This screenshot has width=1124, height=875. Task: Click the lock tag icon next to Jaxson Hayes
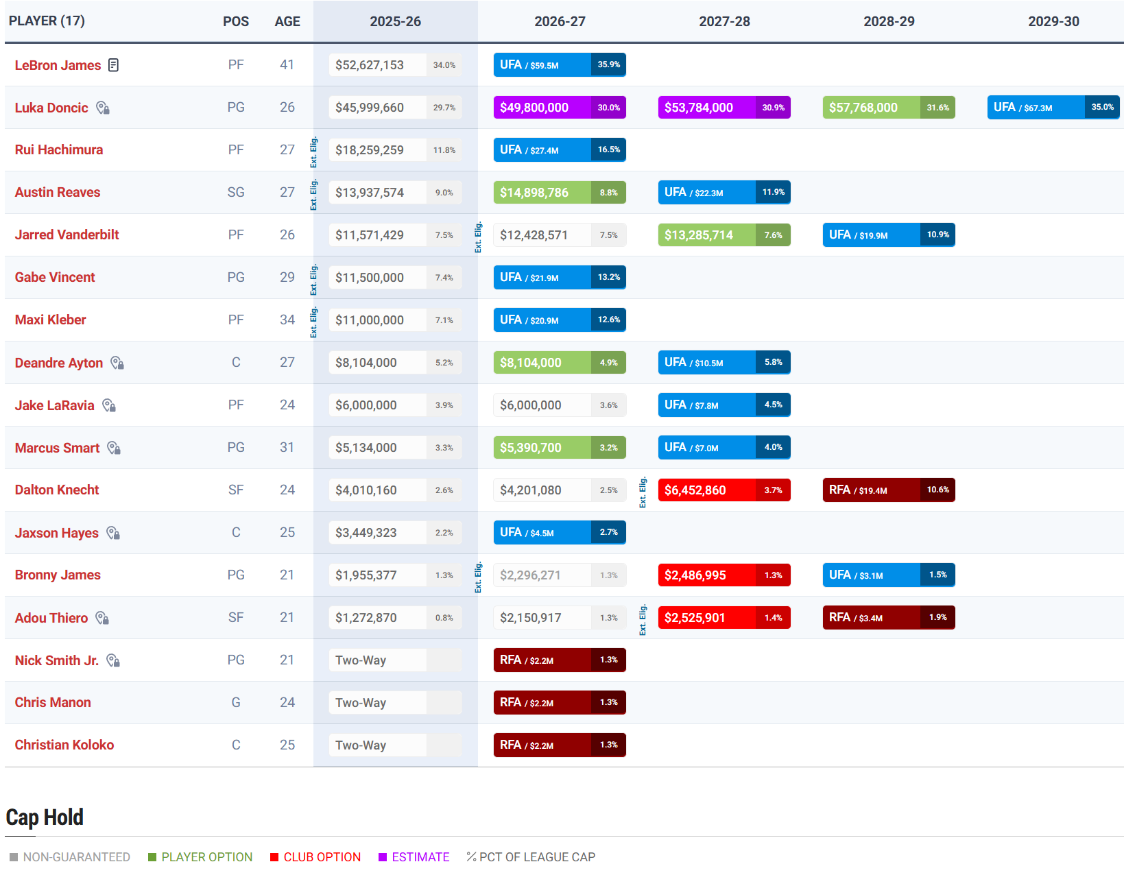(114, 533)
